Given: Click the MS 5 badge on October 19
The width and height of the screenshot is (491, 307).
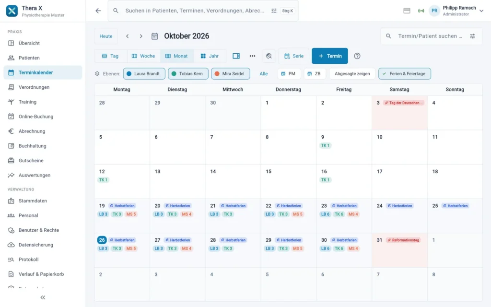Looking at the screenshot, I should coord(131,214).
